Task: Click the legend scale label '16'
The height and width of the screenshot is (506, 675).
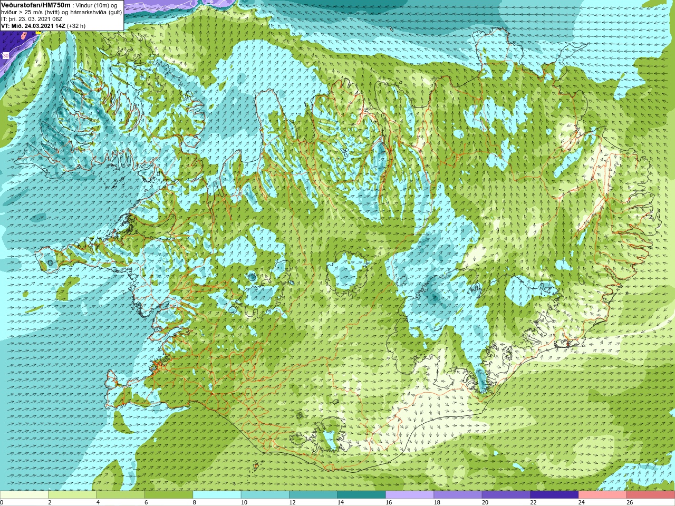Action: click(x=388, y=503)
